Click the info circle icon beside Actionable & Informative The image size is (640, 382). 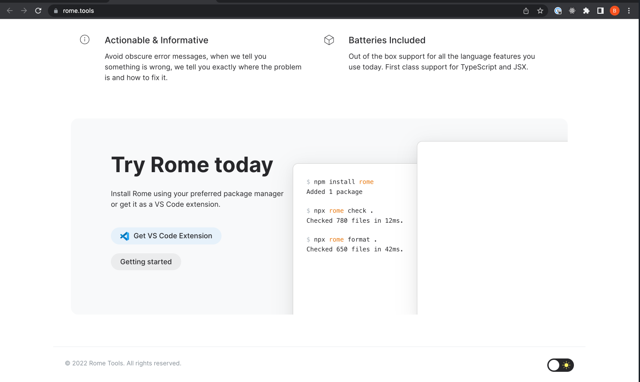click(x=85, y=39)
